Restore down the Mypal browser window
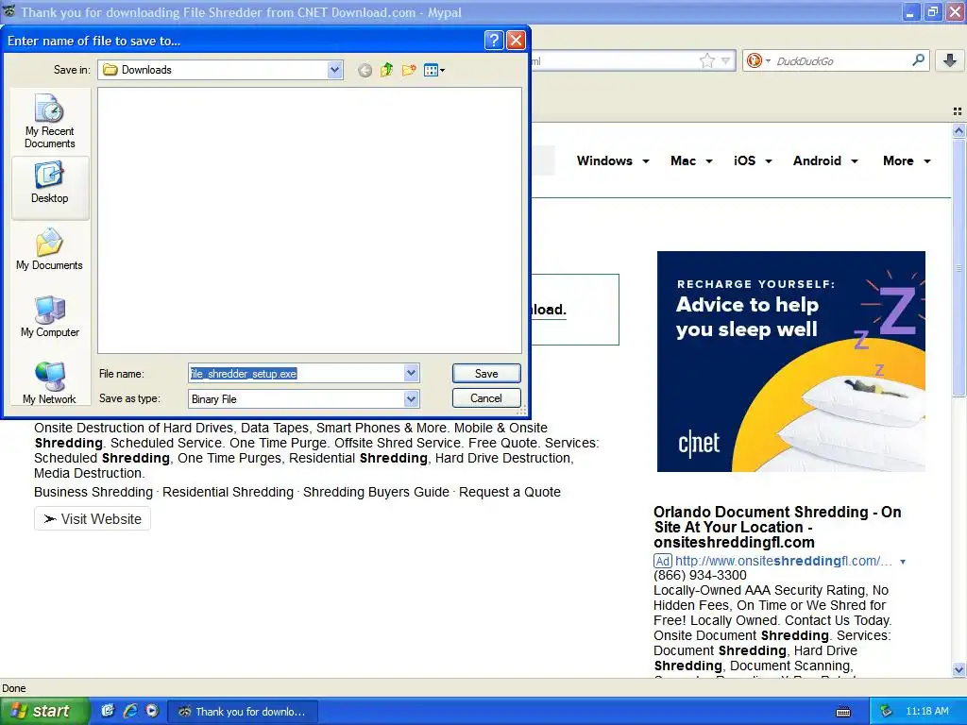Viewport: 967px width, 725px height. click(x=932, y=11)
